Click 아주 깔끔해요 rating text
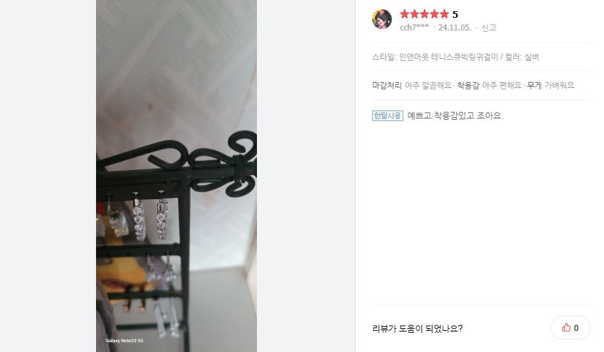 coord(428,85)
